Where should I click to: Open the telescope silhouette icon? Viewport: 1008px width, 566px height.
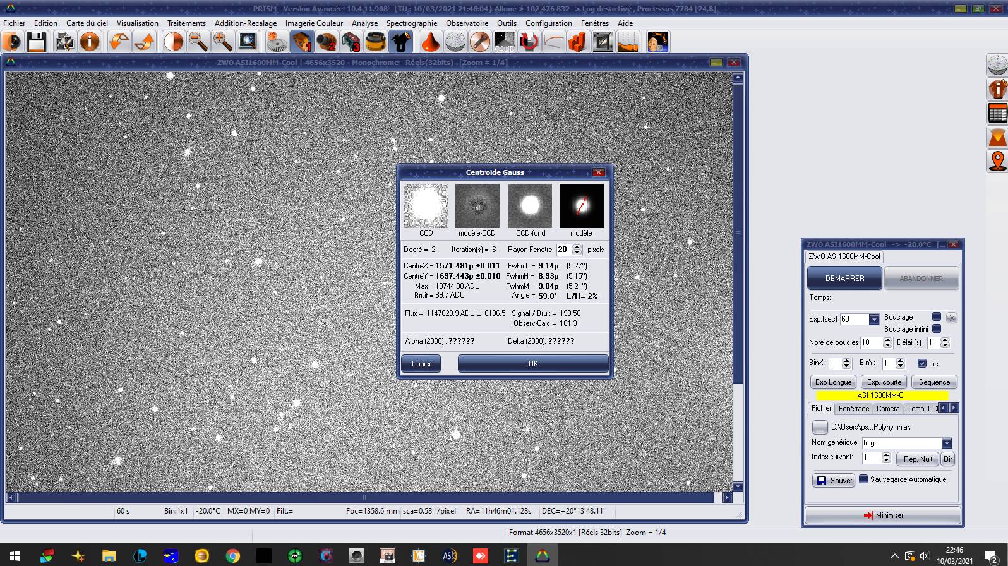tap(400, 42)
